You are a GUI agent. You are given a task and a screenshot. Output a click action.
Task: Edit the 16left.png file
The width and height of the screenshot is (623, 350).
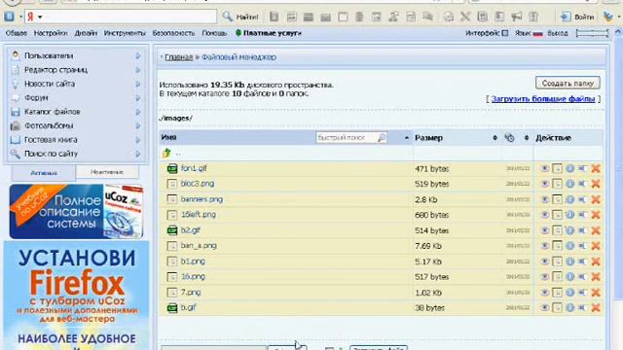click(x=557, y=215)
